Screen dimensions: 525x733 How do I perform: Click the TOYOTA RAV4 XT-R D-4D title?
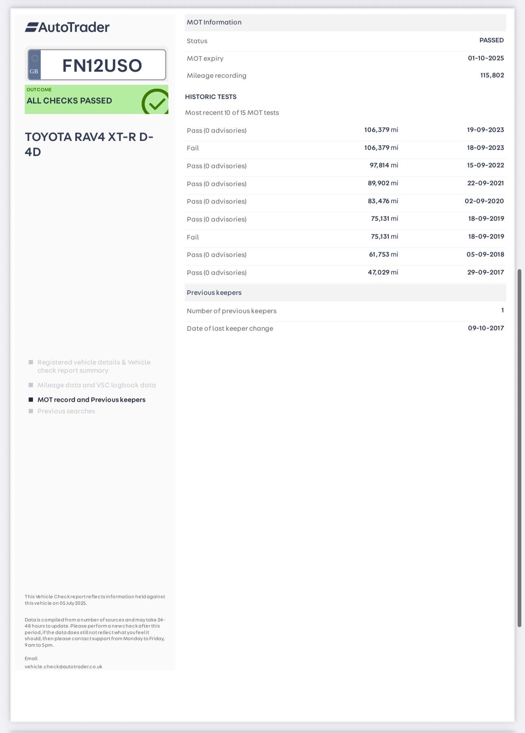tap(89, 144)
